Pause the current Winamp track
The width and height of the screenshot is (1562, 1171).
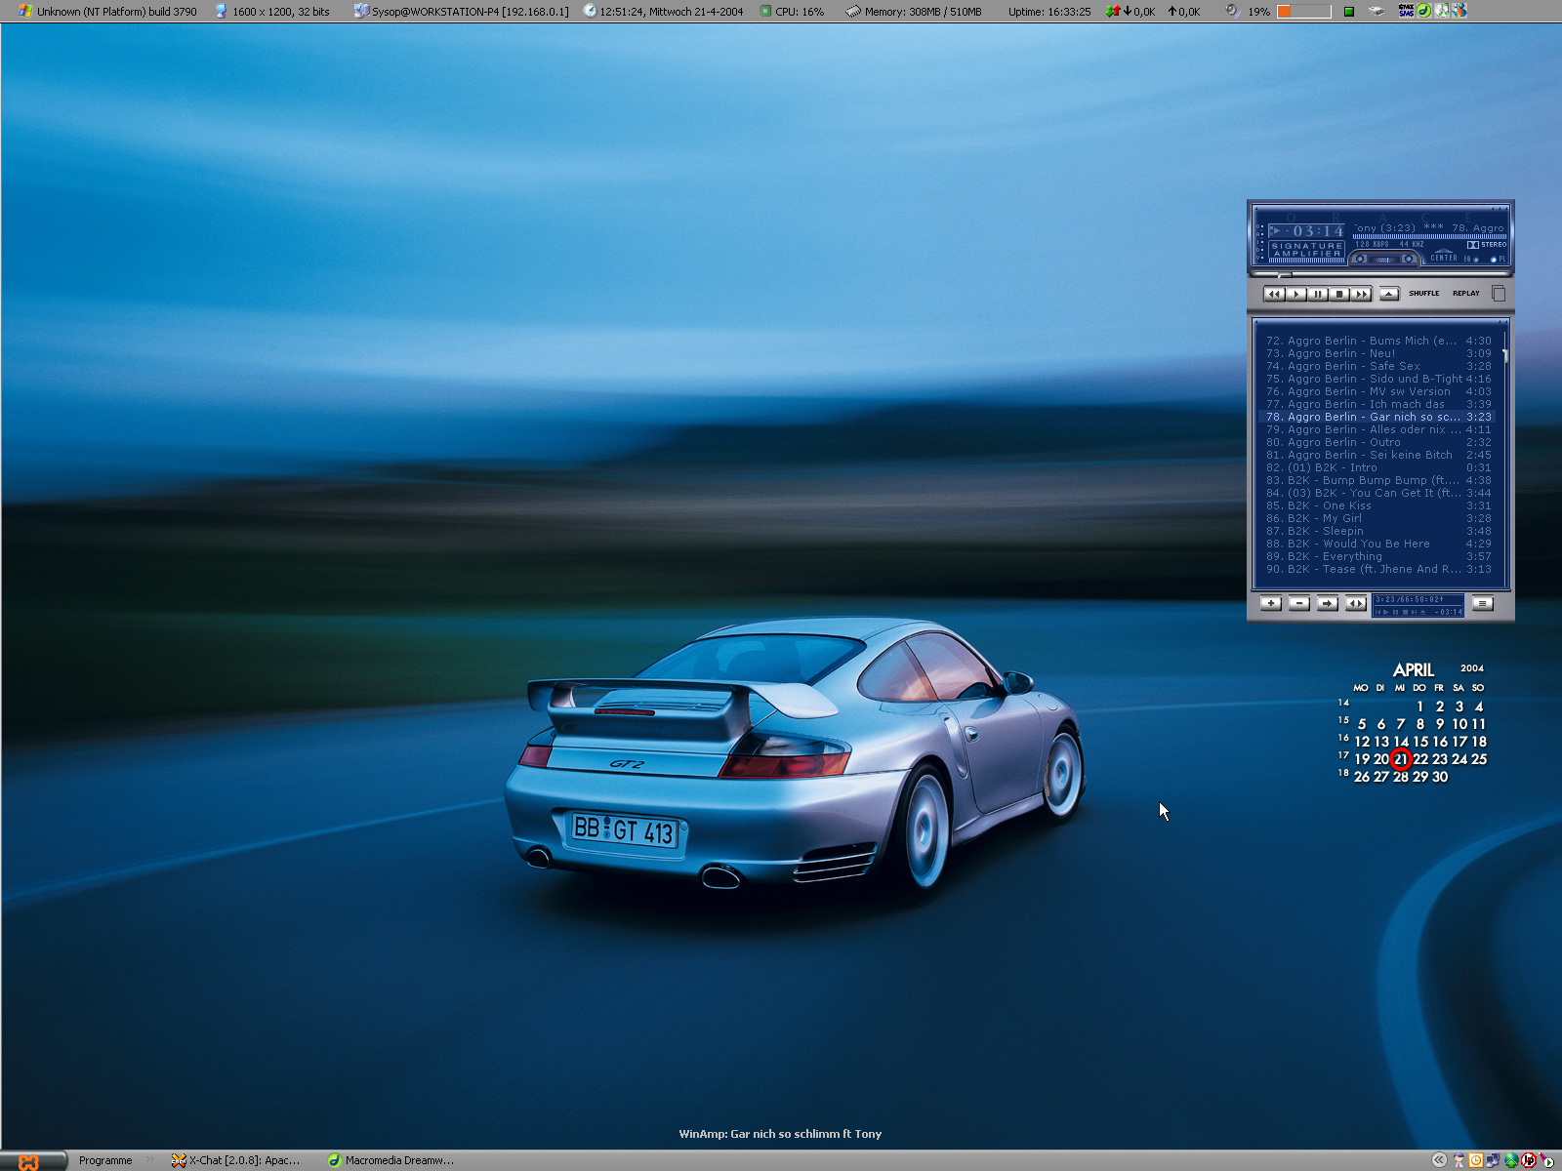[x=1318, y=294]
